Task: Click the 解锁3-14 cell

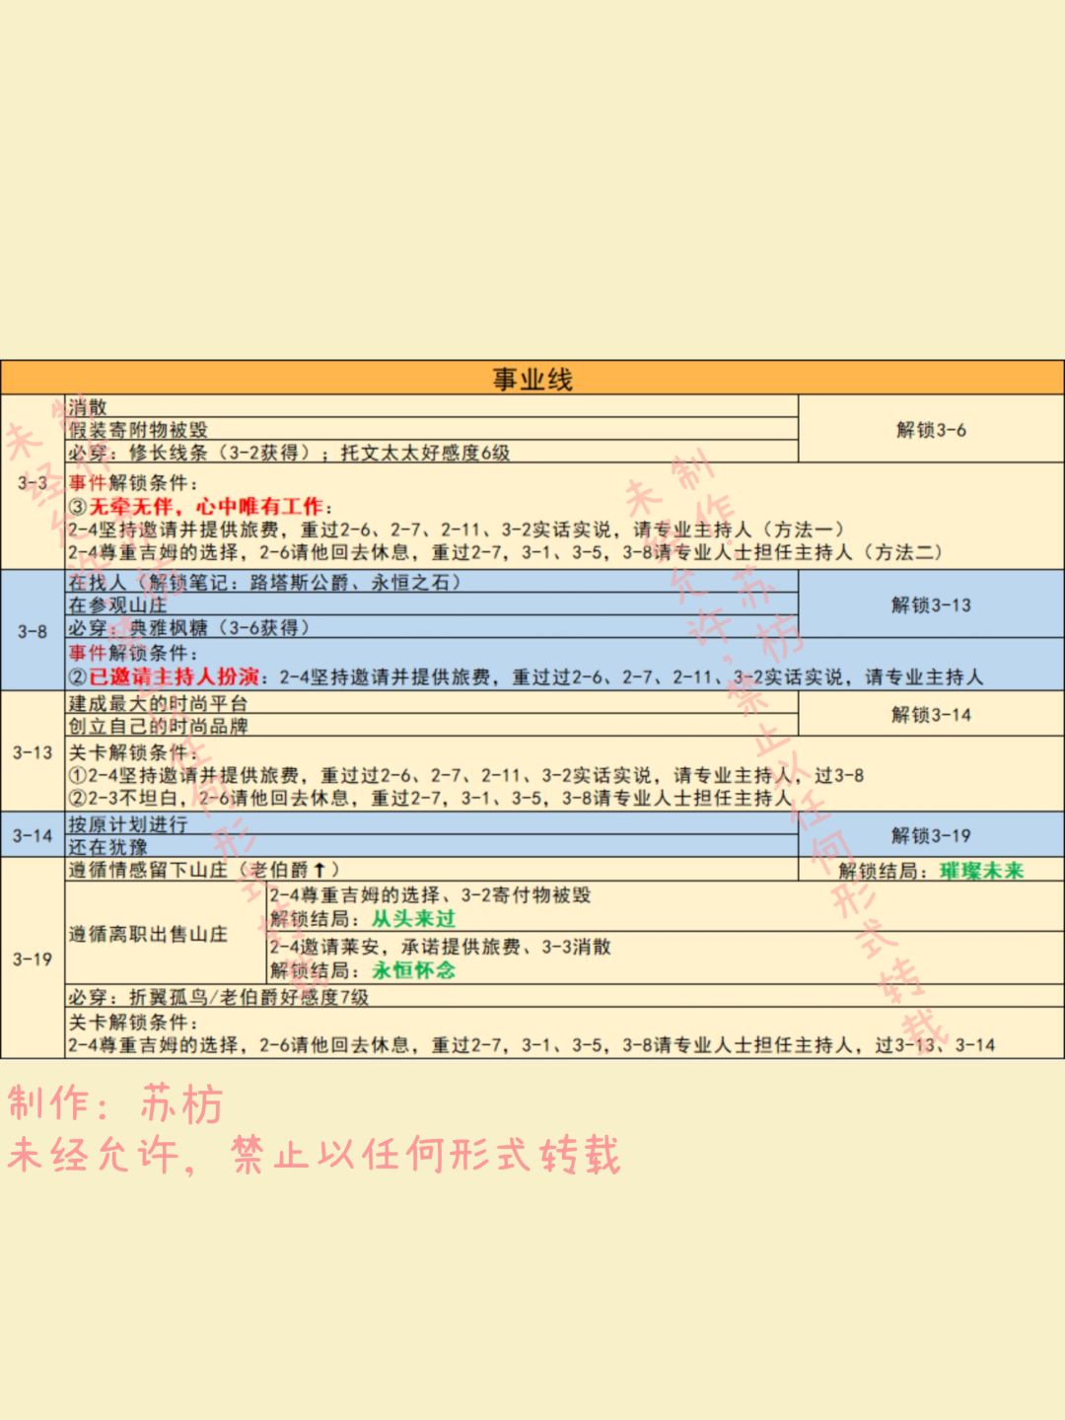Action: tap(931, 714)
